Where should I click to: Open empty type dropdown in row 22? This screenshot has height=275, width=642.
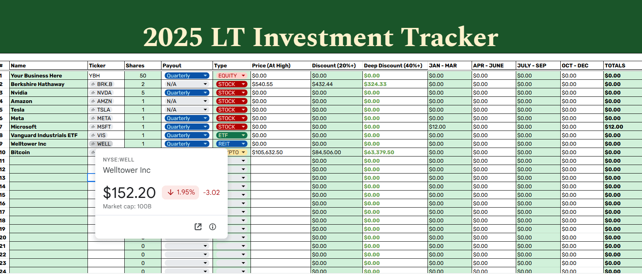coord(232,254)
